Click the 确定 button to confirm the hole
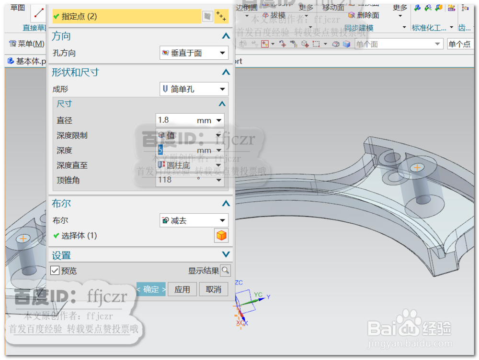The height and width of the screenshot is (360, 479). [x=151, y=289]
